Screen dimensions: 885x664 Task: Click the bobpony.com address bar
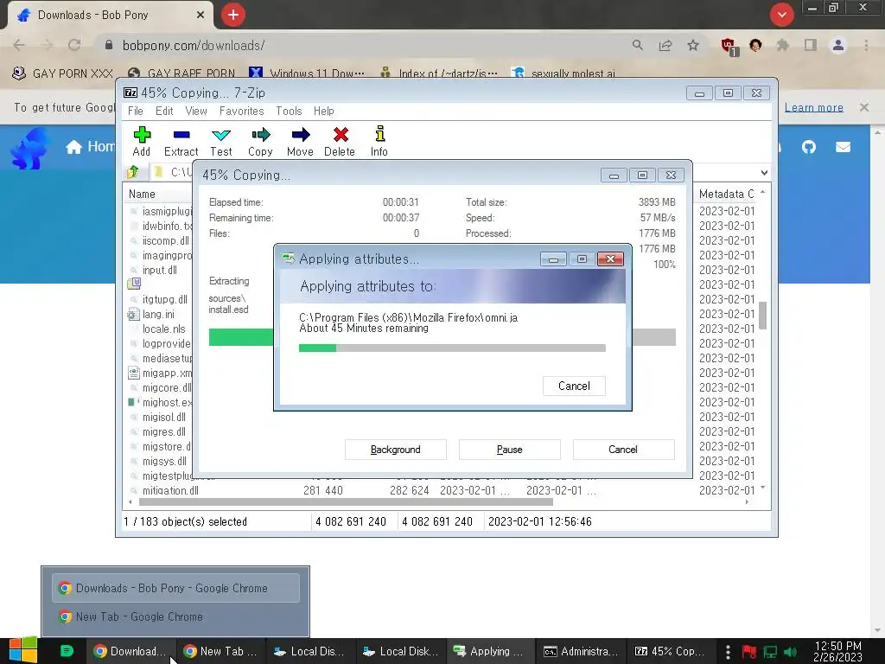(361, 45)
